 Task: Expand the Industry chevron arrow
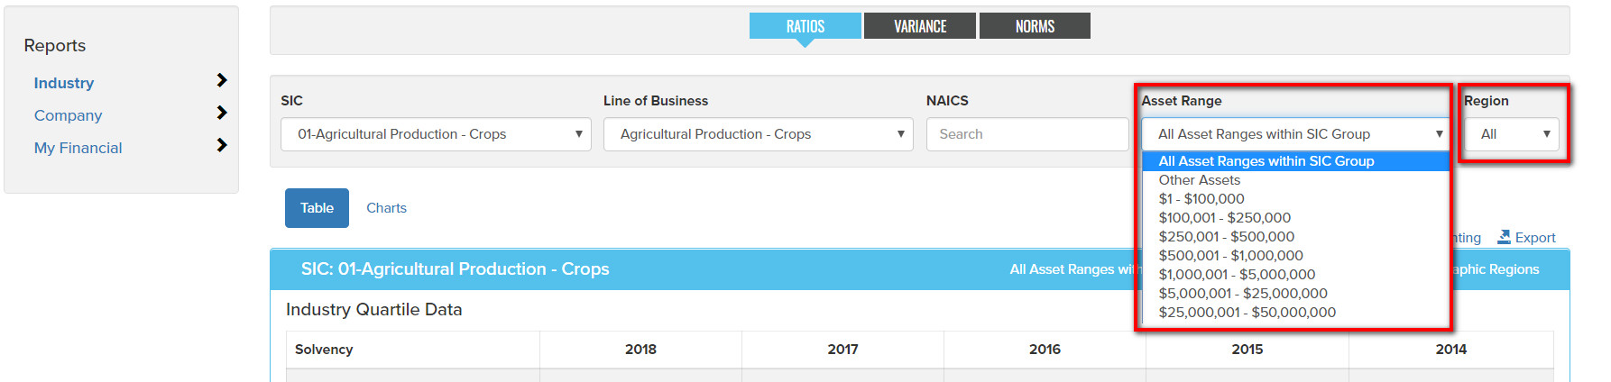(222, 81)
